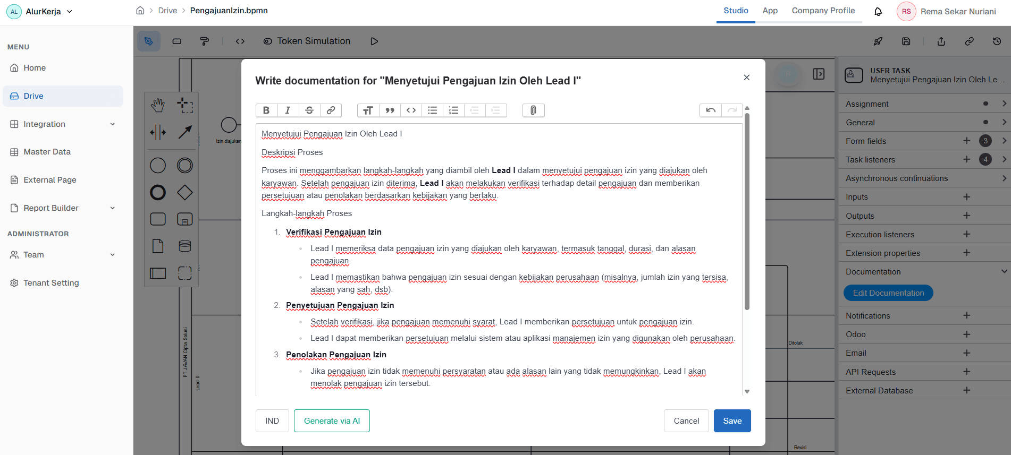The width and height of the screenshot is (1011, 455).
Task: Toggle the code view brackets icon
Action: coord(240,41)
